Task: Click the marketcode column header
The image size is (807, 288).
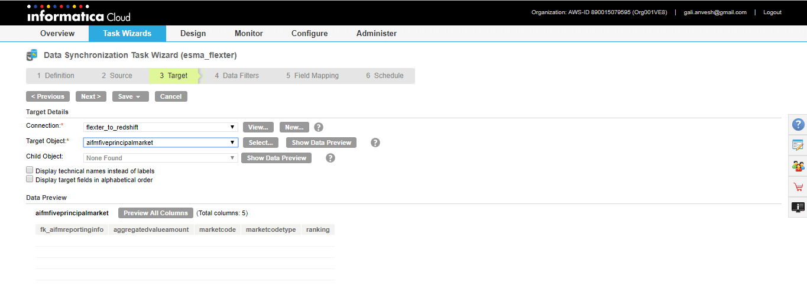Action: click(218, 229)
